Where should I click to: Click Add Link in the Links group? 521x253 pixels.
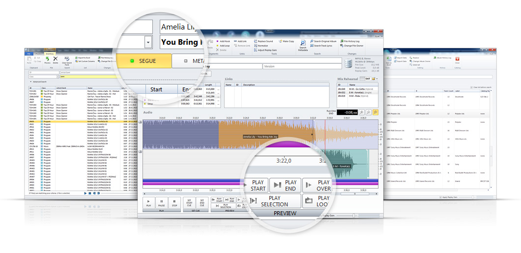(240, 41)
